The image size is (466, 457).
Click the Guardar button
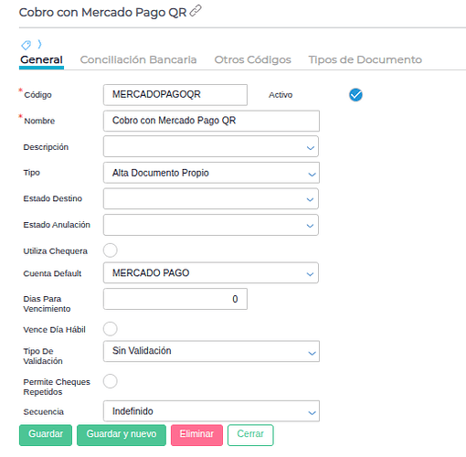coord(46,435)
